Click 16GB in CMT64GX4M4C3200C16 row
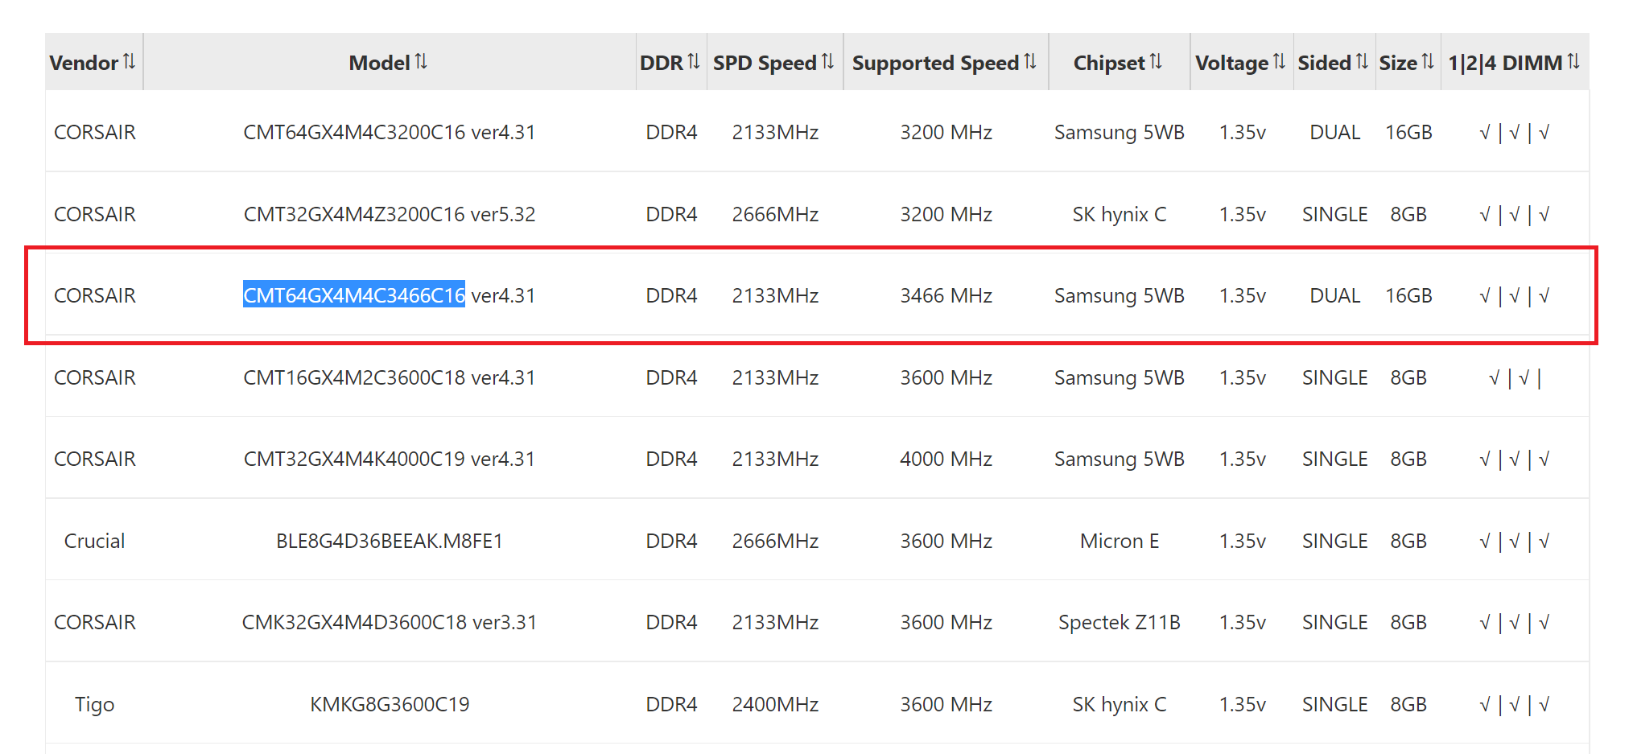Screen dimensions: 1633x754 point(1408,132)
